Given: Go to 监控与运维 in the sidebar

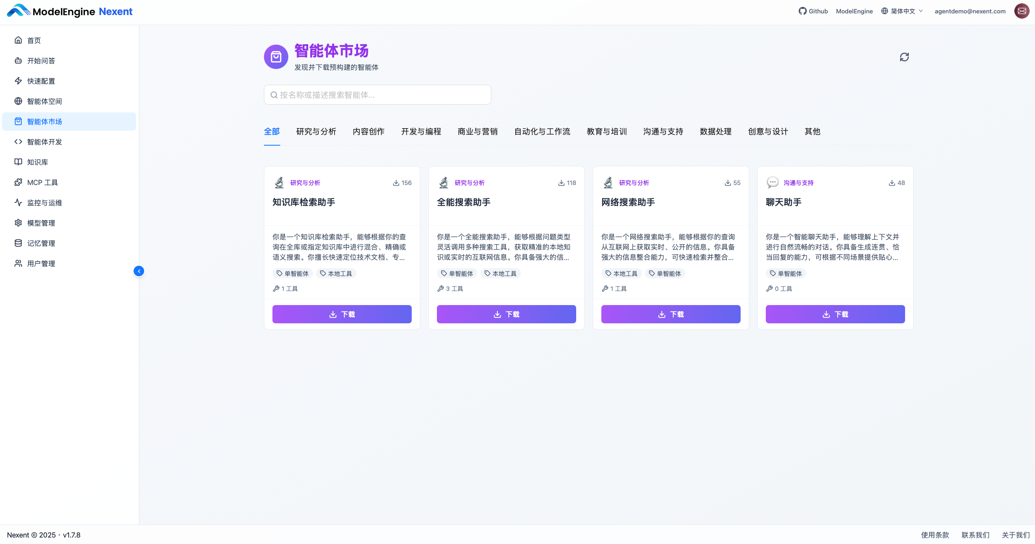Looking at the screenshot, I should tap(44, 203).
